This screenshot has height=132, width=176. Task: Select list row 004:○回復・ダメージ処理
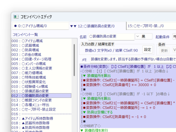click(41, 59)
